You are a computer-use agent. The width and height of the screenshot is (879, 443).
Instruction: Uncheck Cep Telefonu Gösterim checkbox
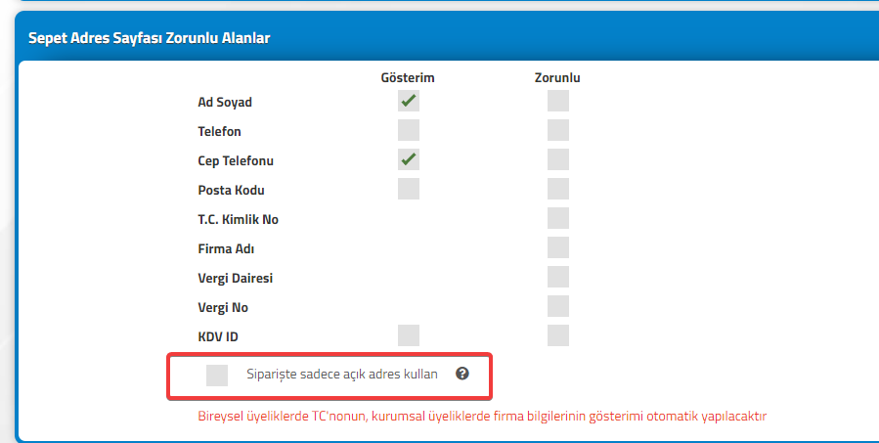pos(409,159)
